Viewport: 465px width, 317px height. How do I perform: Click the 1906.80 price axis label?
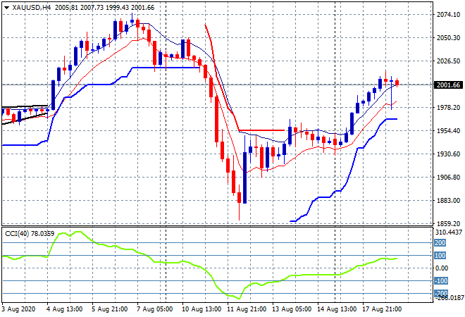(x=448, y=178)
